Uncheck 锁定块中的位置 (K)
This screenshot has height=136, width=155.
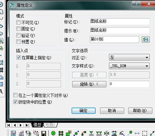pyautogui.click(x=15, y=102)
